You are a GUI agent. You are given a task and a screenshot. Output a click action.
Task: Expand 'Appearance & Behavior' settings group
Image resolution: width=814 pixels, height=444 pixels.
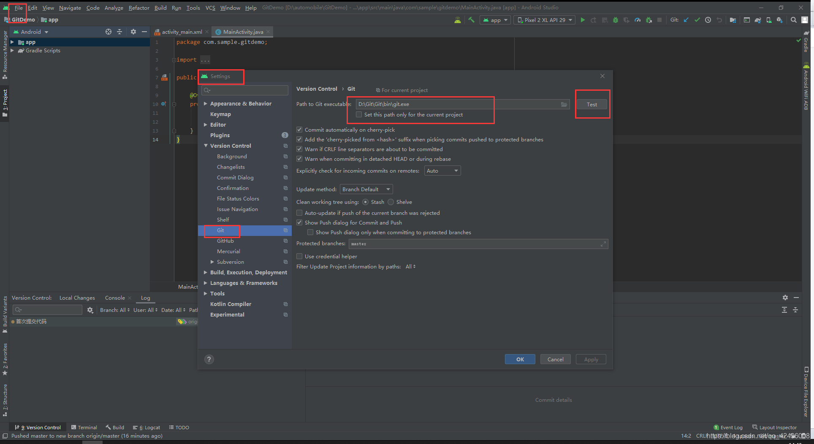pos(206,103)
